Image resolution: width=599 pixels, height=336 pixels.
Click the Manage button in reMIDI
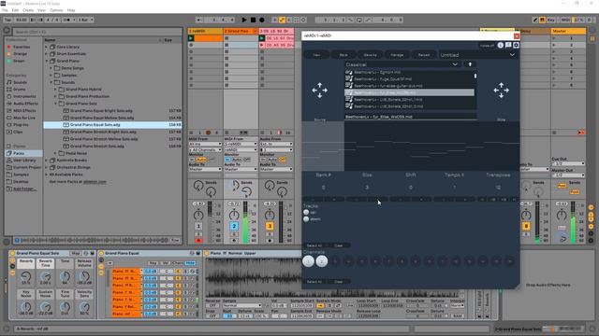coord(397,55)
